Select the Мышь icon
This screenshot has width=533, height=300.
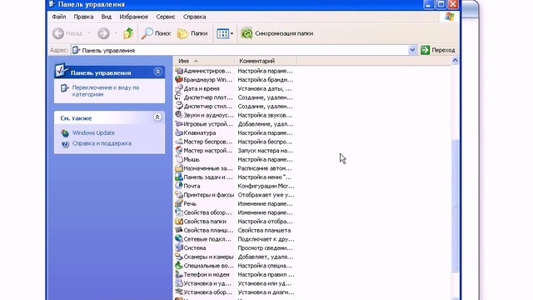[179, 159]
